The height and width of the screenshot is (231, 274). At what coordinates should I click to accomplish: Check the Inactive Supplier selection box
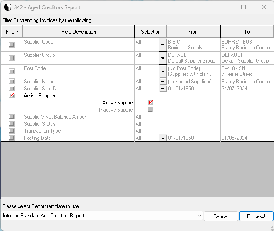[151, 110]
